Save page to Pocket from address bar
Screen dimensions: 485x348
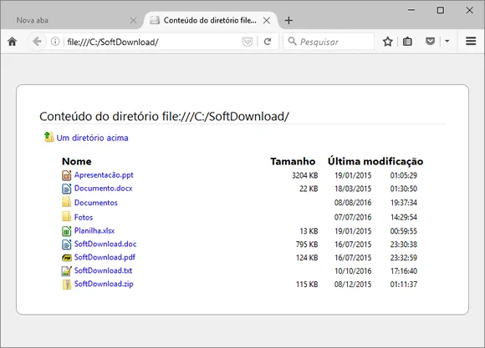tap(248, 42)
